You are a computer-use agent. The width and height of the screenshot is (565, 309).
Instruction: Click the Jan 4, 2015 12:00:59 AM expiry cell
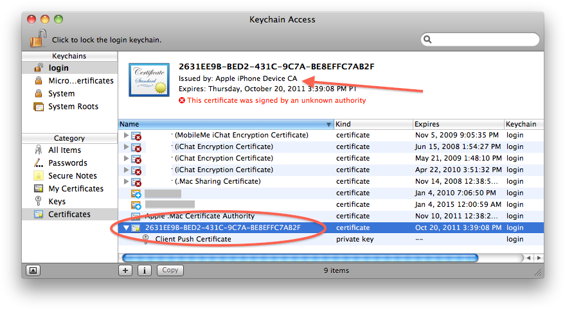pos(458,204)
